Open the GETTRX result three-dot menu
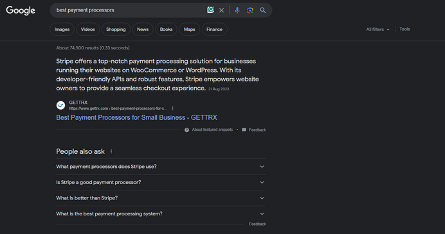The height and width of the screenshot is (234, 445). tap(172, 108)
